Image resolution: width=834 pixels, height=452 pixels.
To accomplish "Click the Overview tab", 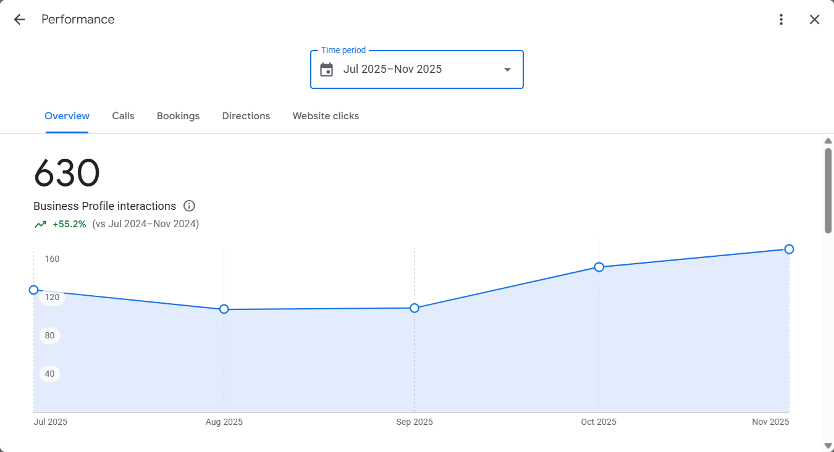I will click(67, 115).
